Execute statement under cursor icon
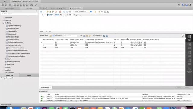Image resolution: width=193 pixels, height=109 pixels. (50, 12)
